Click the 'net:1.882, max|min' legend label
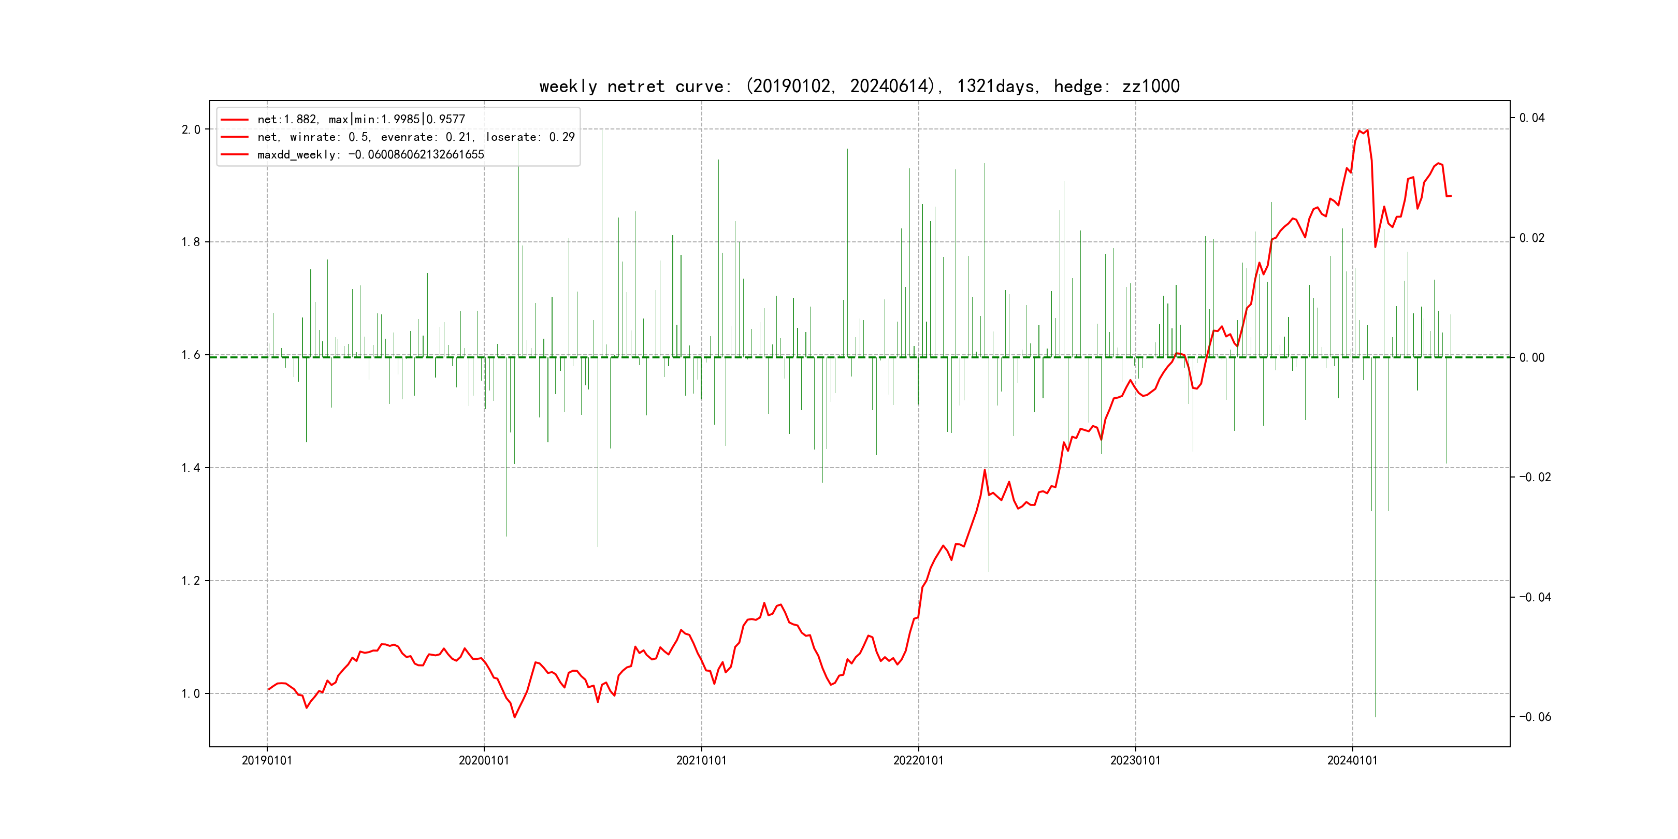1678x839 pixels. click(x=361, y=120)
